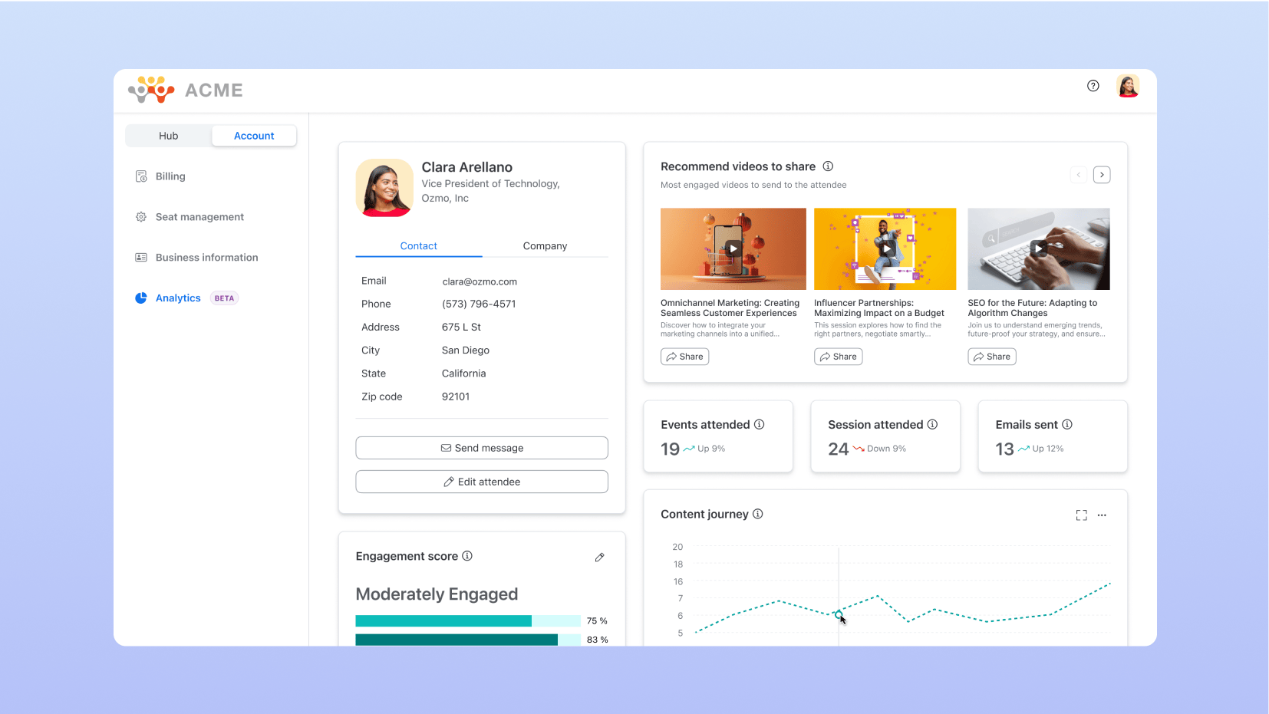This screenshot has width=1269, height=714.
Task: Go to previous videos with left arrow
Action: pyautogui.click(x=1078, y=175)
